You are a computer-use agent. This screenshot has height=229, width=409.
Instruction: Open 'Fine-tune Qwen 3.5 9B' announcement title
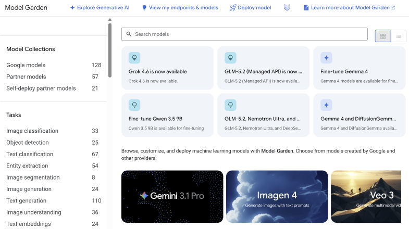(155, 119)
